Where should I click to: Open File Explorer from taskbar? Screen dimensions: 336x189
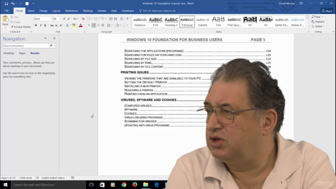(145, 185)
